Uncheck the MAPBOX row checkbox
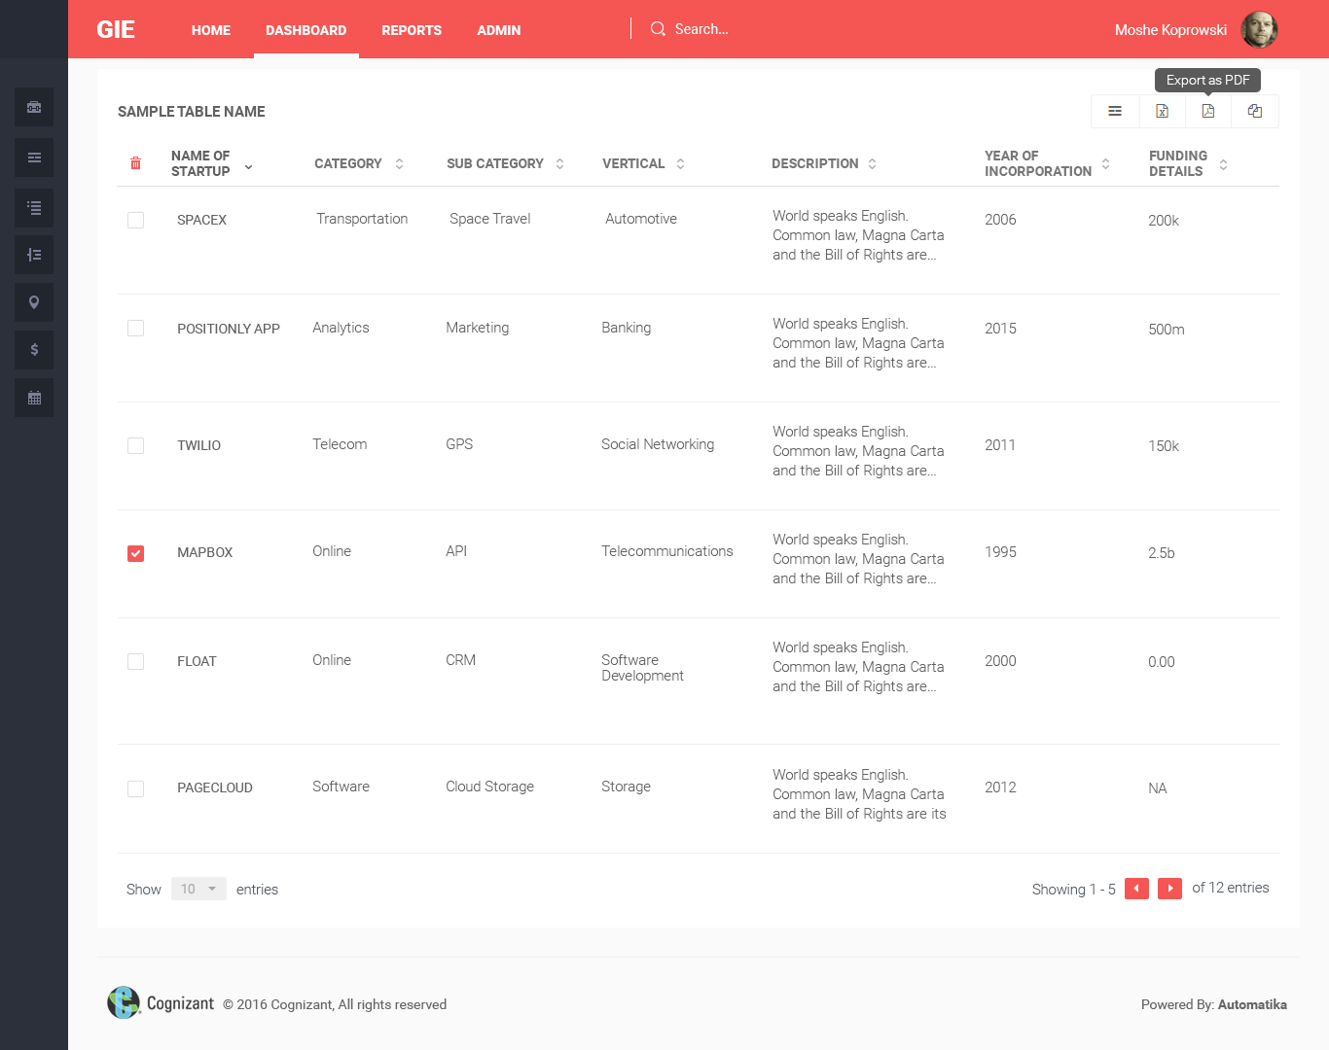The height and width of the screenshot is (1050, 1329). pyautogui.click(x=135, y=553)
